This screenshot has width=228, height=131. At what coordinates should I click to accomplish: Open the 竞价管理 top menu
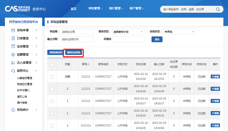116,8
